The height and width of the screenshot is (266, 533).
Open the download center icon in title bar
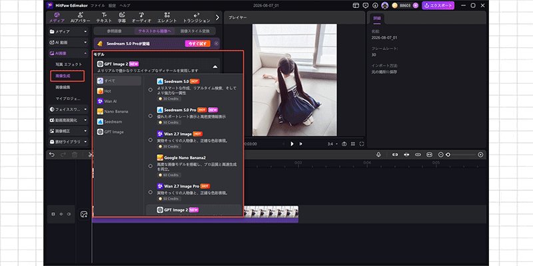pos(375,5)
